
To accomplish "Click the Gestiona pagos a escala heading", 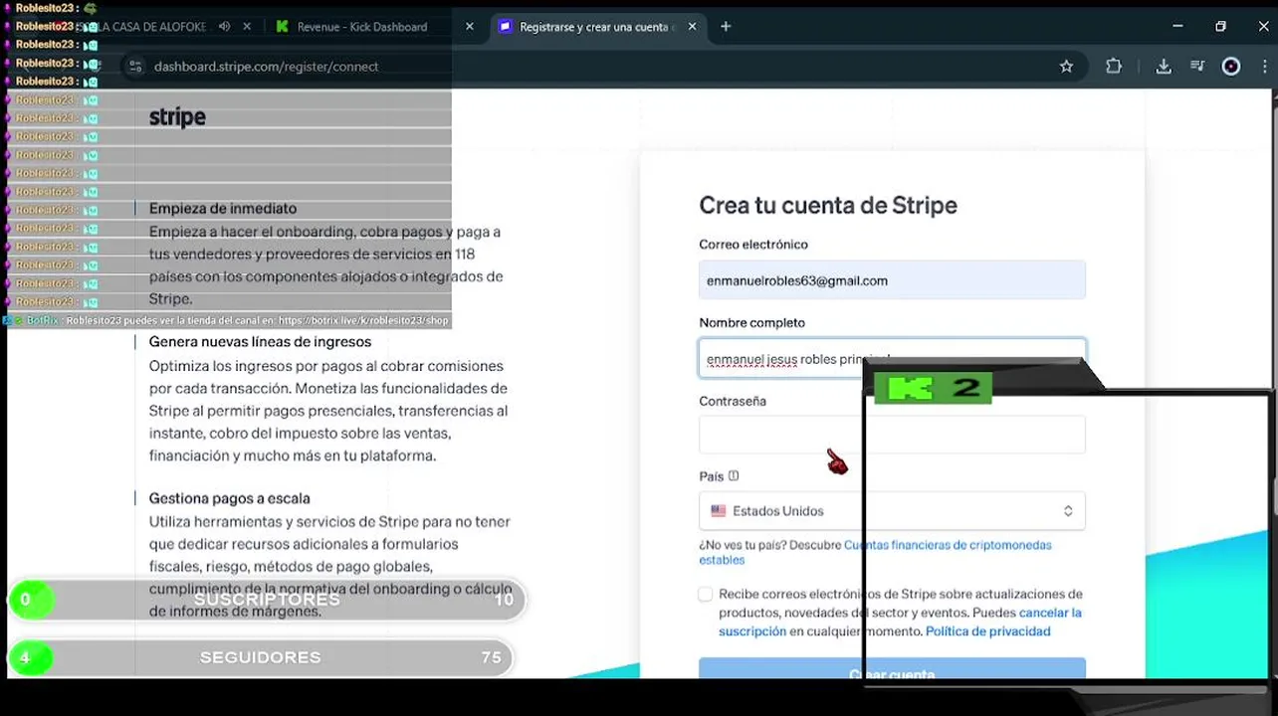I will tap(229, 498).
